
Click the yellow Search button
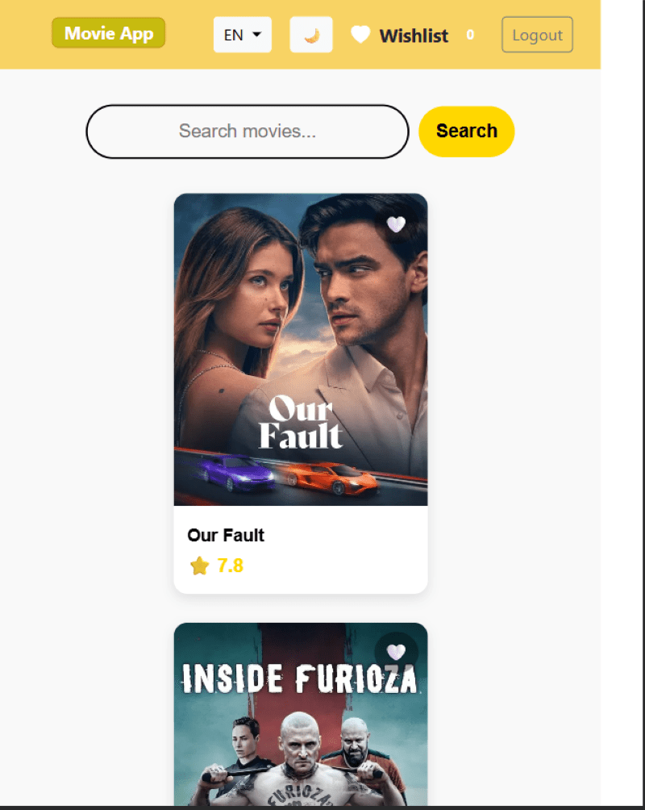click(466, 132)
